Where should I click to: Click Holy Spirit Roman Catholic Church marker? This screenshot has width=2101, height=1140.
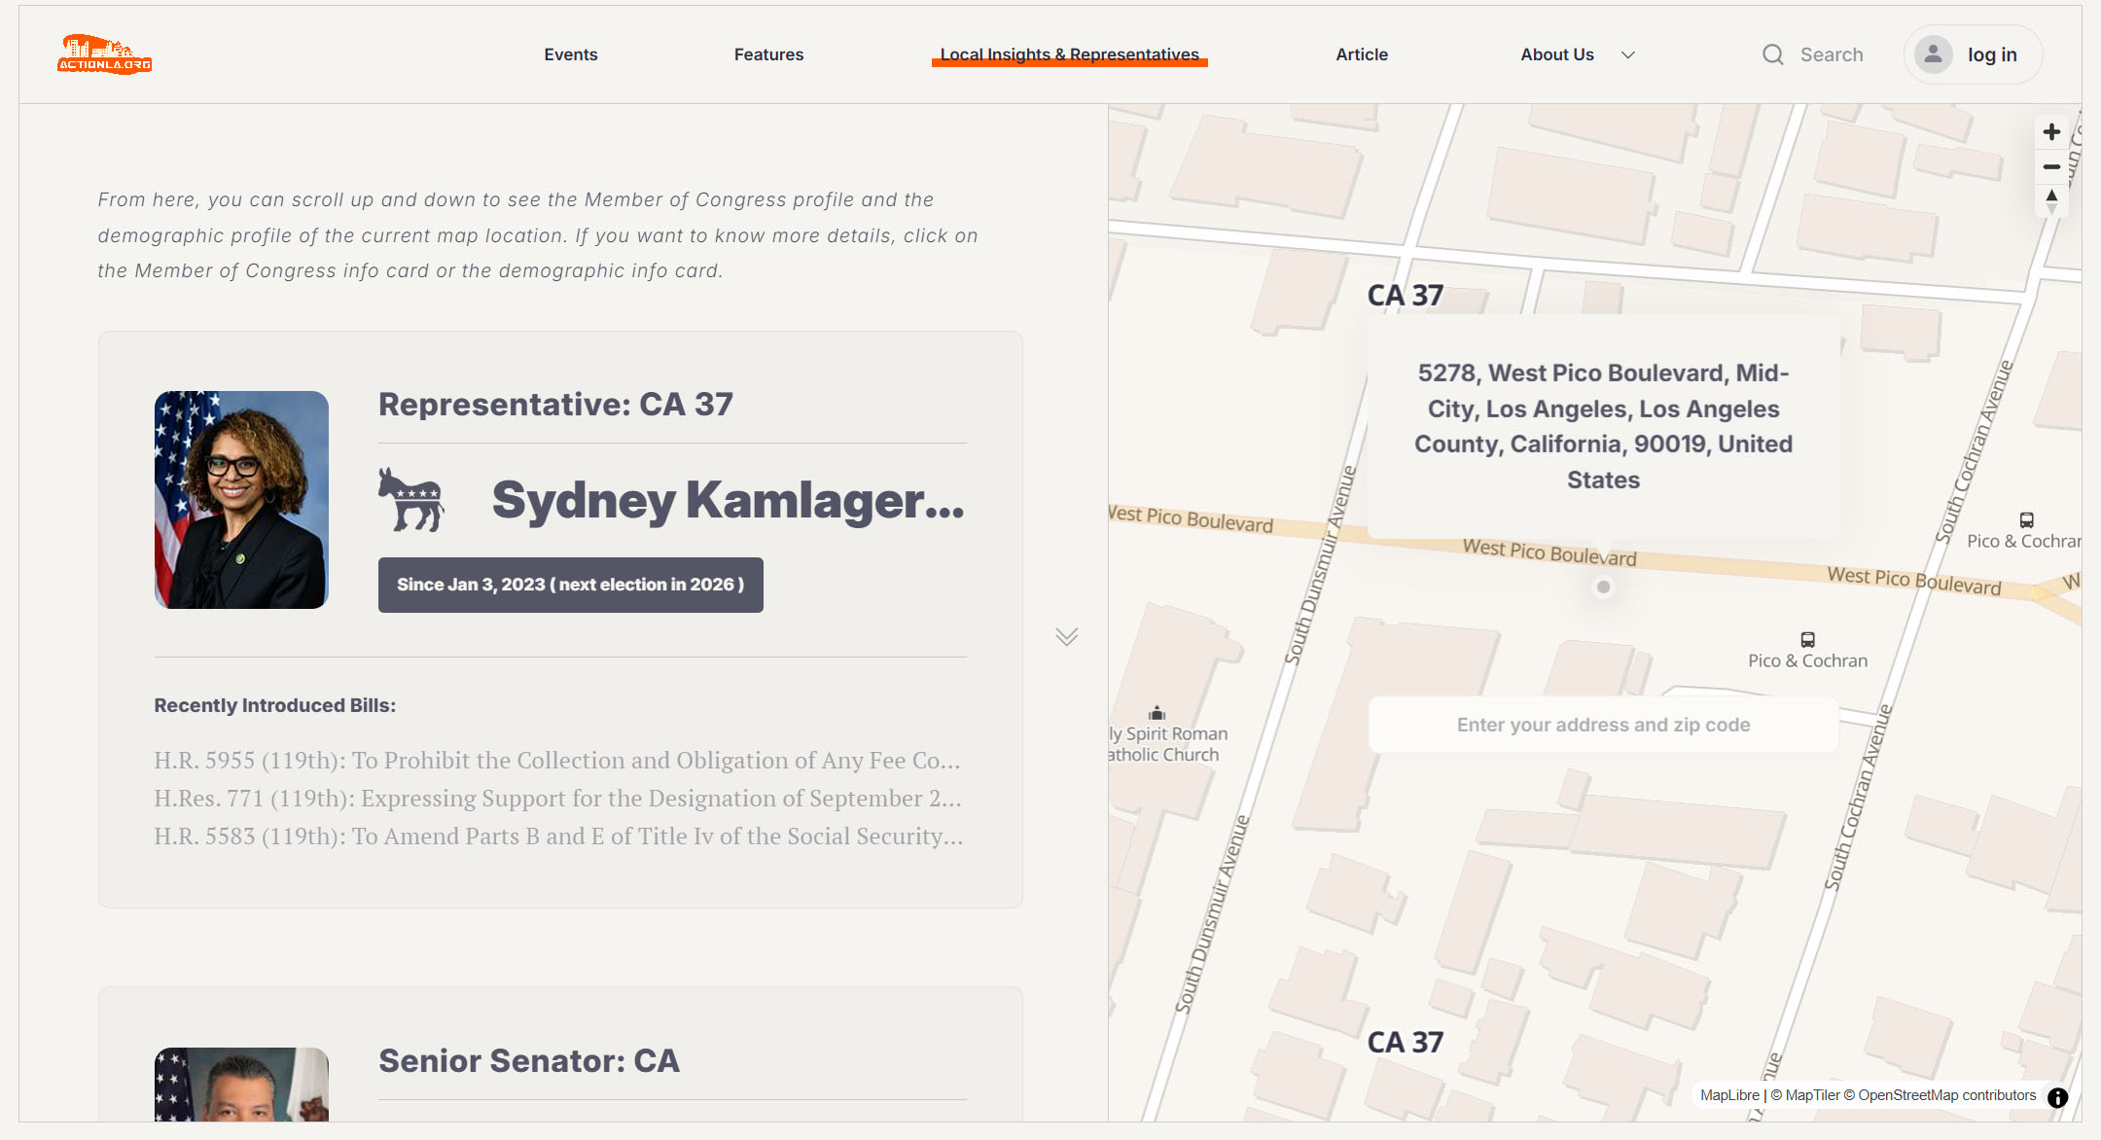pos(1157,714)
